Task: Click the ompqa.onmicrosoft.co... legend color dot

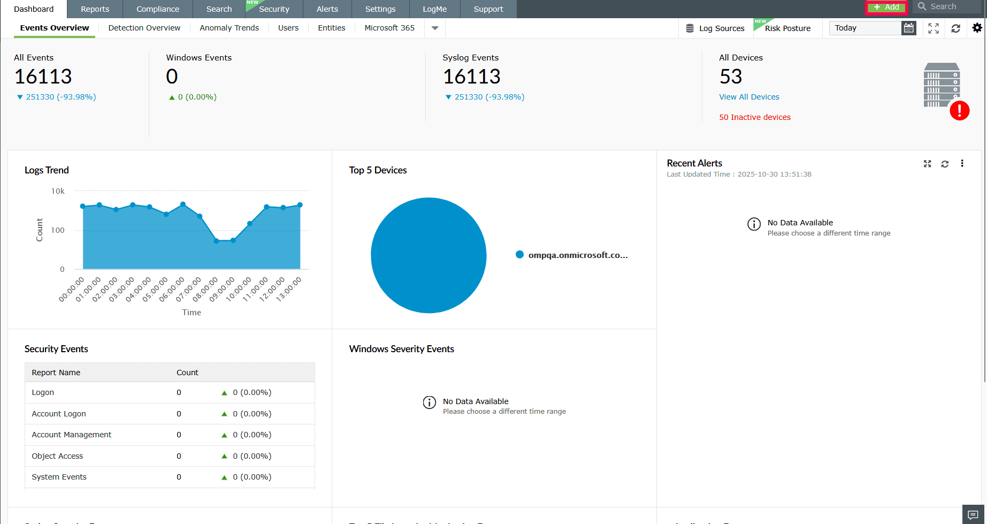Action: pyautogui.click(x=519, y=255)
